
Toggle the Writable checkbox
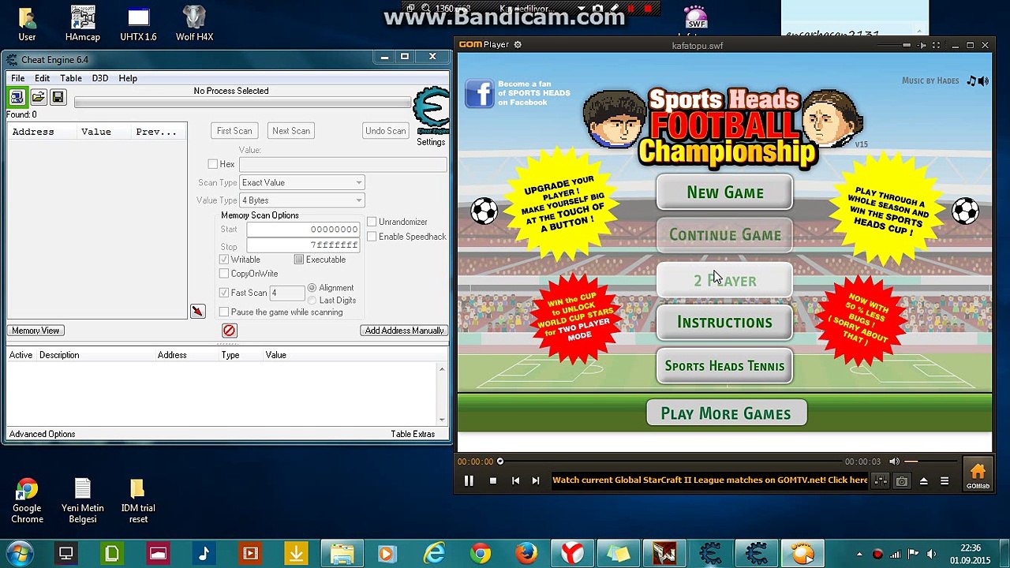point(224,260)
